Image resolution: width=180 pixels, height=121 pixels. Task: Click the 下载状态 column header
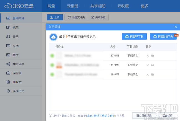[132, 47]
